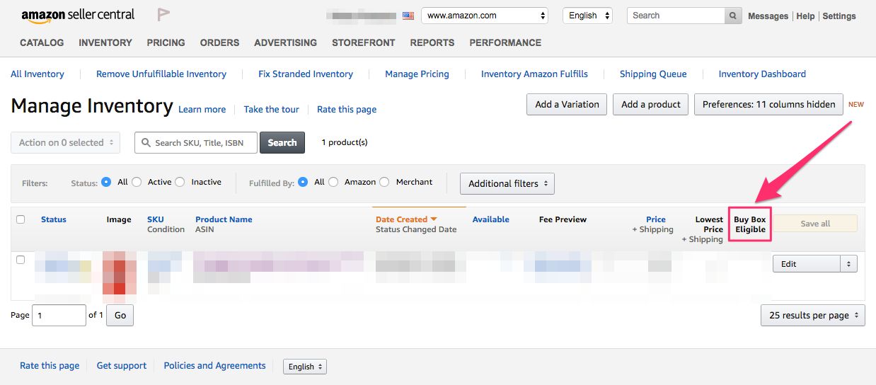
Task: Open the www.amazon.com marketplace dropdown
Action: coord(485,16)
